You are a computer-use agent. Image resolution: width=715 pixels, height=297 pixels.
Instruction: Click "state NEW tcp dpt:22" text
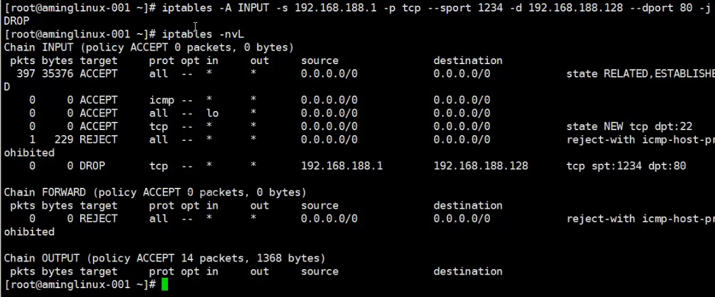pos(629,126)
